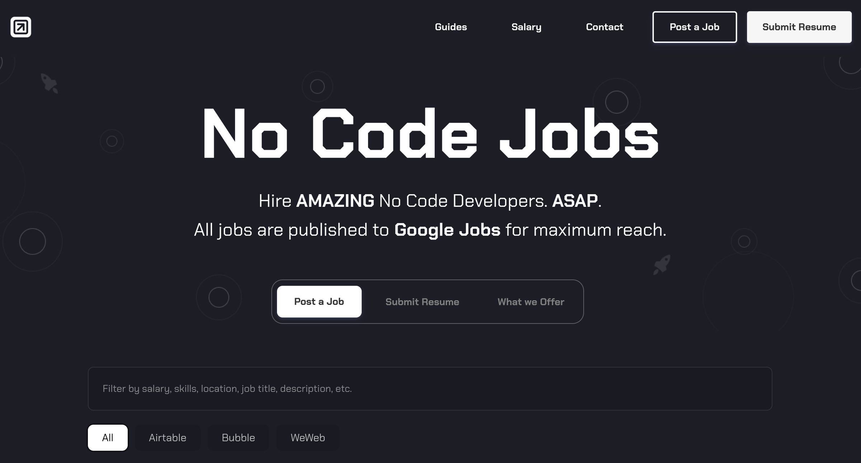This screenshot has width=861, height=463.
Task: Click the rocket icon in upper-left background
Action: [49, 83]
